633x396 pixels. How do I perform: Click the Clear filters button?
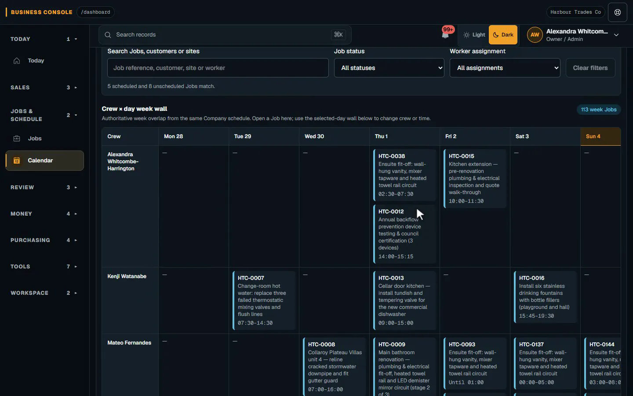click(x=590, y=68)
